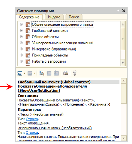Open settings with the wrench icon
The height and width of the screenshot is (144, 132).
coord(75,73)
